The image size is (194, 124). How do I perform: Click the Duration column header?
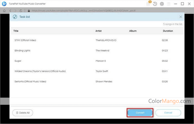pyautogui.click(x=168, y=31)
